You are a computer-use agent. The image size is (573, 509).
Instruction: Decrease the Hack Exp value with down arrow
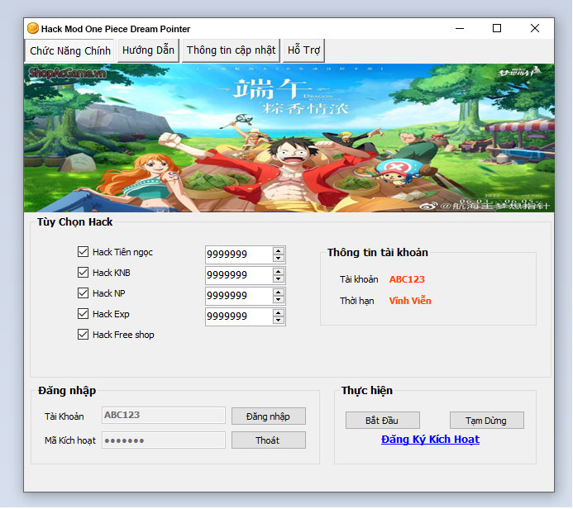coord(279,321)
